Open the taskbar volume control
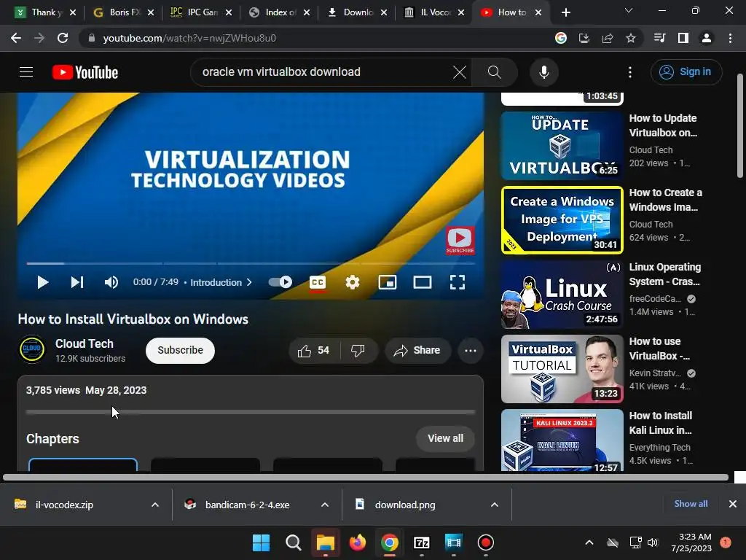This screenshot has height=560, width=746. pyautogui.click(x=653, y=542)
